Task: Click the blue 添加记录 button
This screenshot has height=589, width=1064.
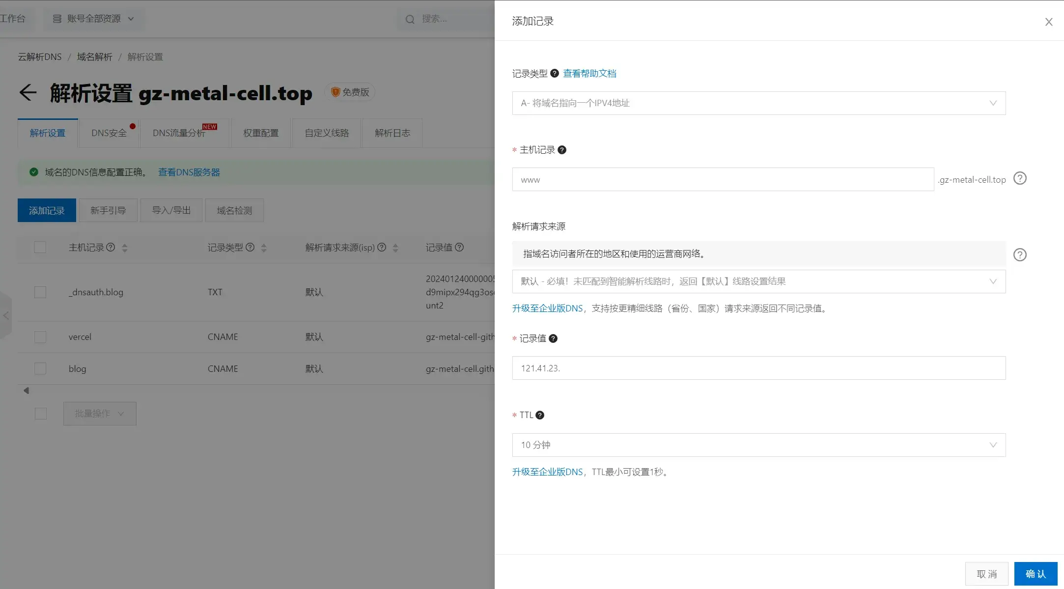Action: point(47,210)
